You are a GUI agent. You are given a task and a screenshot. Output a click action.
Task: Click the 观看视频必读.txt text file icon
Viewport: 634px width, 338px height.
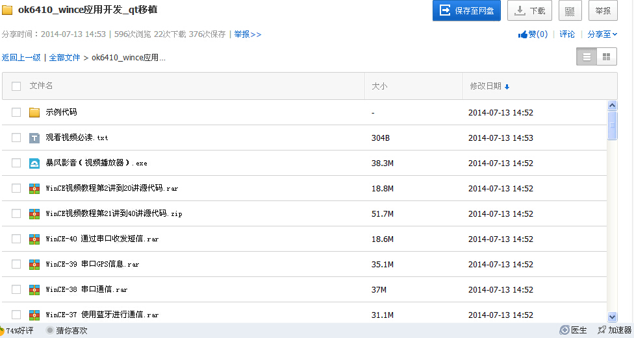click(x=34, y=138)
